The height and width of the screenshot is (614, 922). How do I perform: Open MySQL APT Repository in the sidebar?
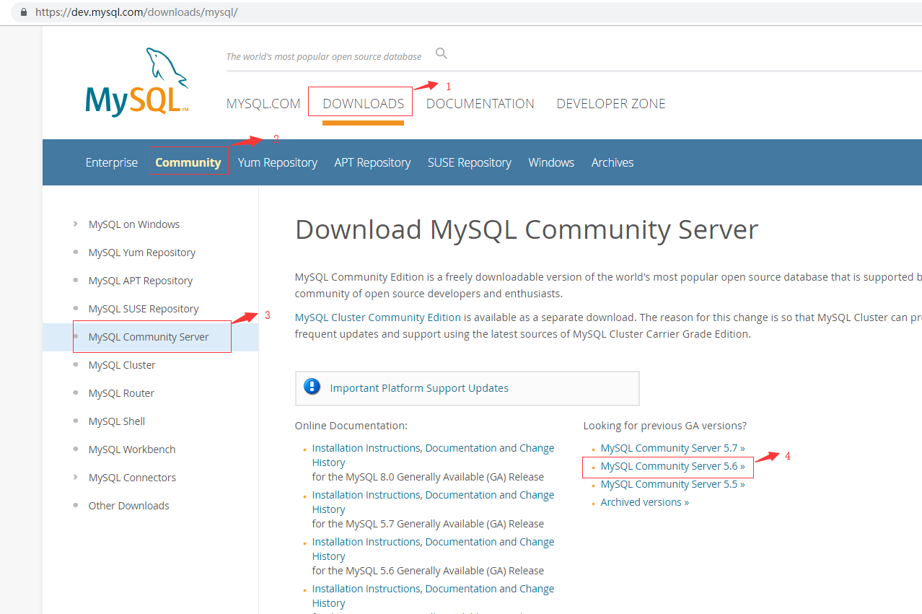[141, 280]
